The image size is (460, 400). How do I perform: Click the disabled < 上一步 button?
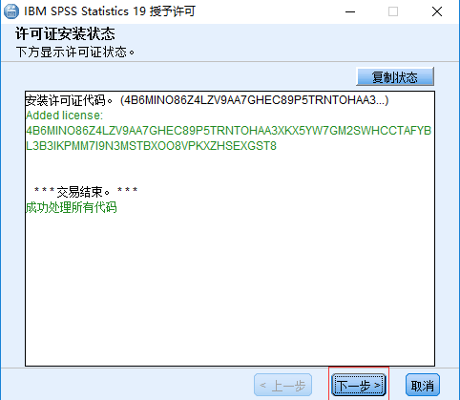(x=282, y=386)
